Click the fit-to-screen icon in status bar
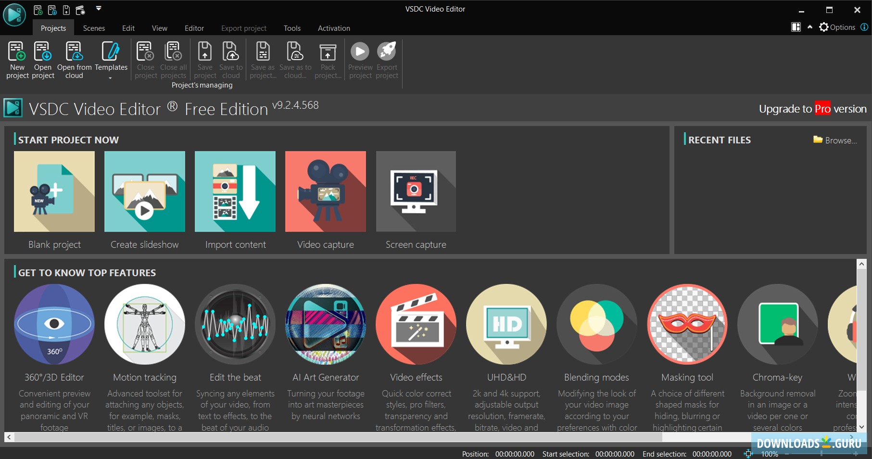Screen dimensions: 872x459 pyautogui.click(x=748, y=454)
